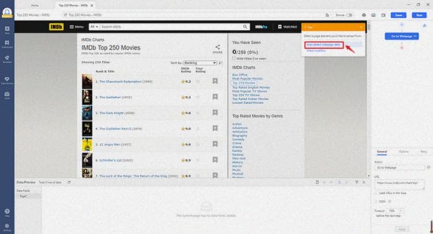Click the search magnifier icon in IMDb bar
The image size is (433, 234).
pos(245,27)
